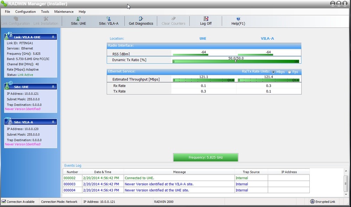Click the Link Installation toolbar icon
Image resolution: width=351 pixels, height=207 pixels.
pyautogui.click(x=46, y=18)
